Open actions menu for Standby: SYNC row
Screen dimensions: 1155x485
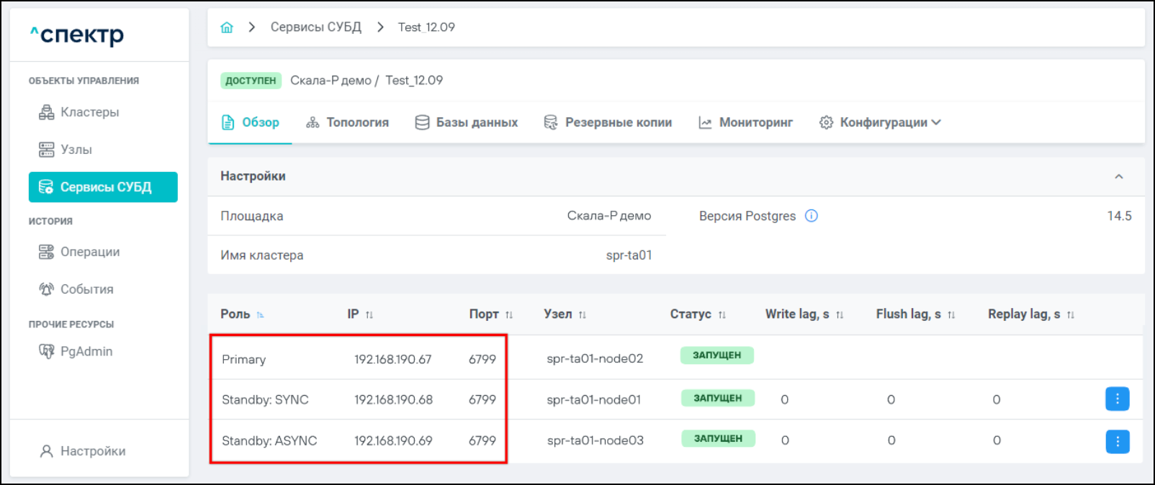tap(1117, 399)
